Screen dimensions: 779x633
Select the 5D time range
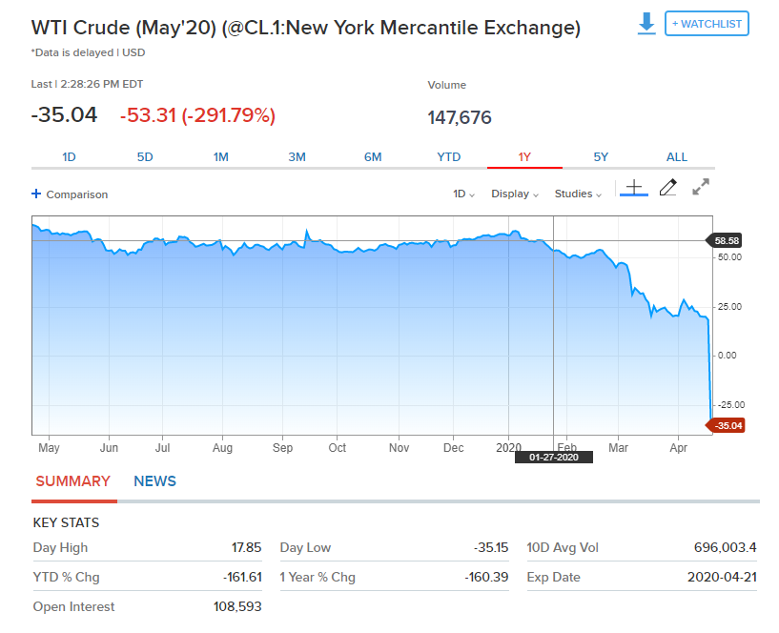(x=145, y=157)
